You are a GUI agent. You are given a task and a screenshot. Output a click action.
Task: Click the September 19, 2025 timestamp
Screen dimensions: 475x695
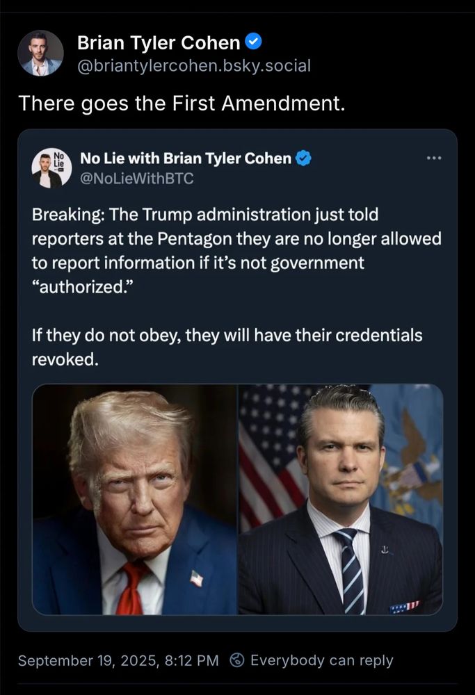118,660
